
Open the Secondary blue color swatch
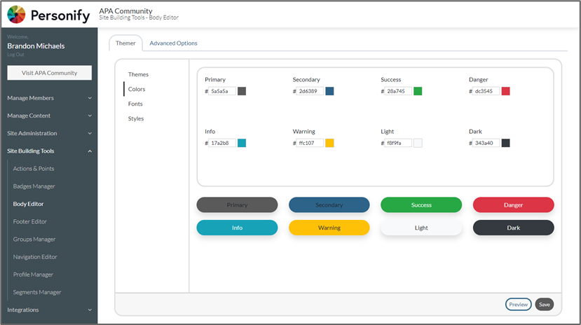tap(329, 91)
